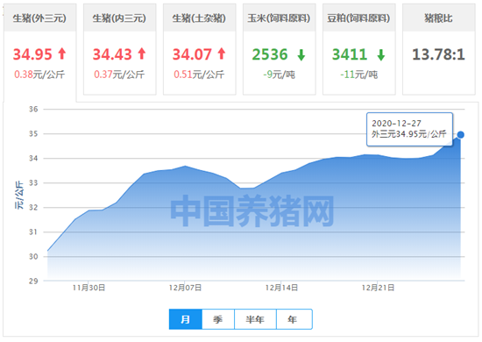This screenshot has width=482, height=342.
Task: Switch chart range to 季
Action: (218, 319)
